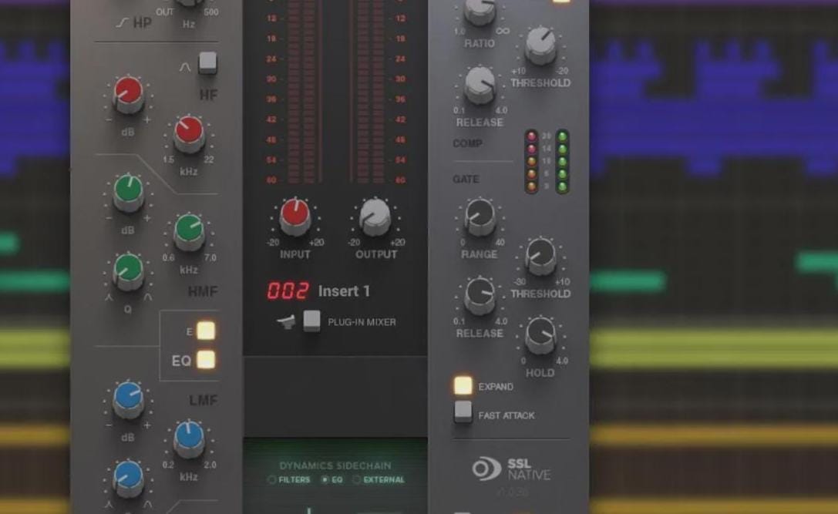838x514 pixels.
Task: Click the Insert 1 track name
Action: click(x=344, y=291)
